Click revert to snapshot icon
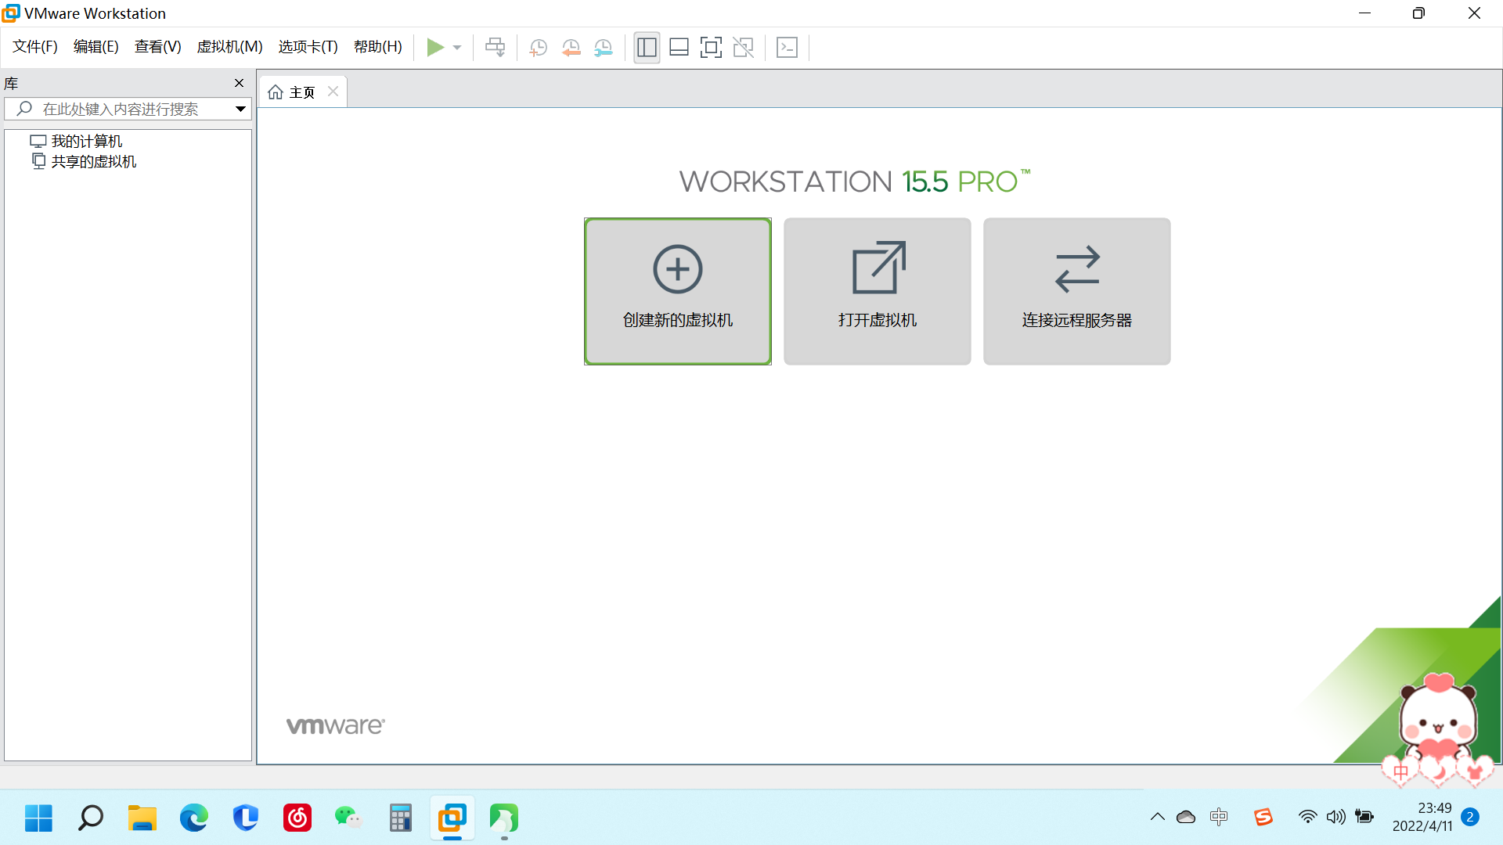 [x=571, y=48]
